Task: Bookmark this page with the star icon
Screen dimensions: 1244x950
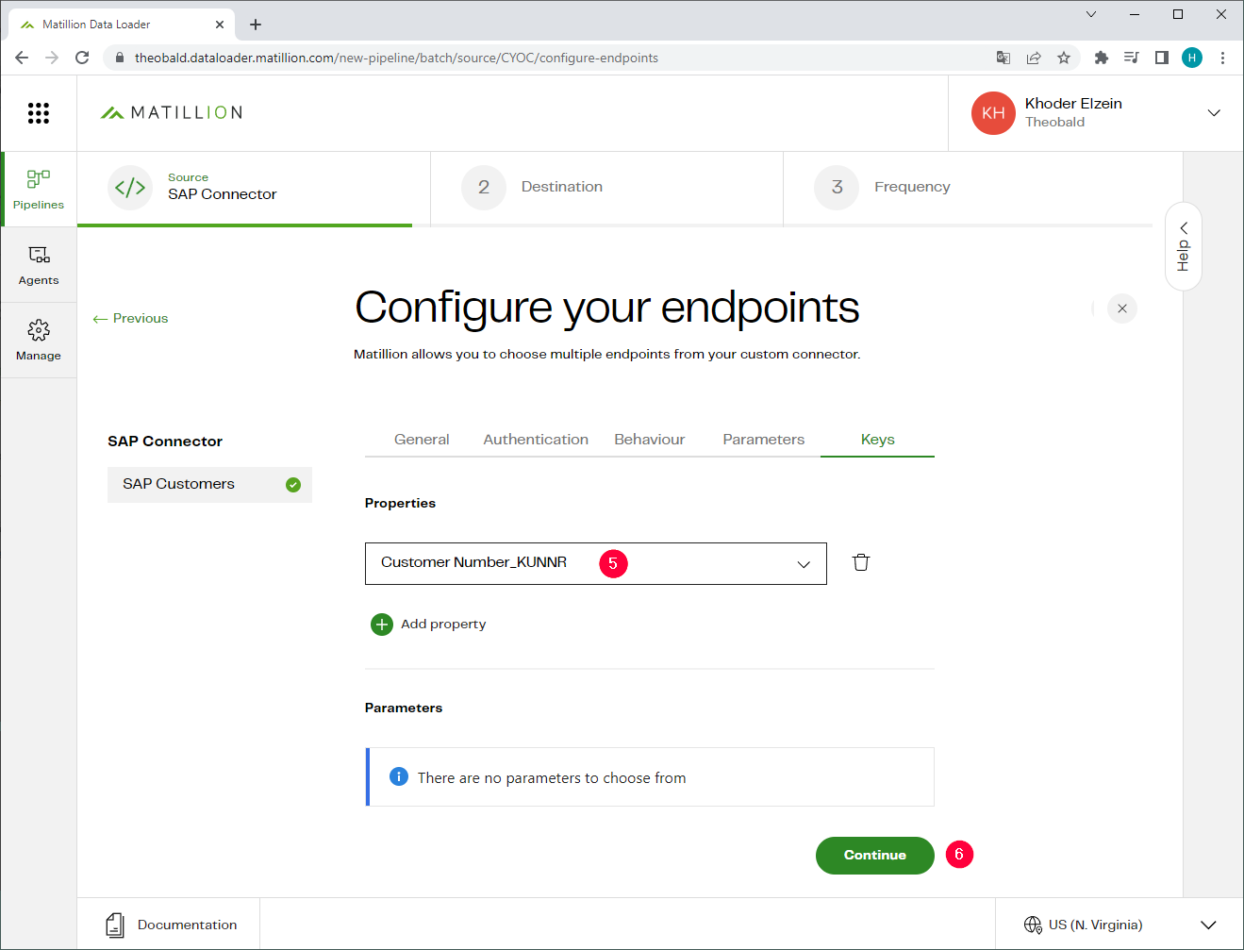Action: [x=1064, y=58]
